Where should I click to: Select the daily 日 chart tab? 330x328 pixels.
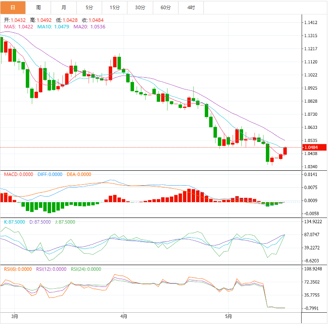tap(13, 7)
